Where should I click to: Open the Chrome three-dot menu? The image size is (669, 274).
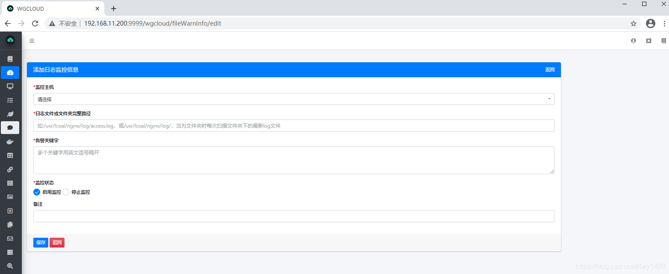pyautogui.click(x=664, y=23)
